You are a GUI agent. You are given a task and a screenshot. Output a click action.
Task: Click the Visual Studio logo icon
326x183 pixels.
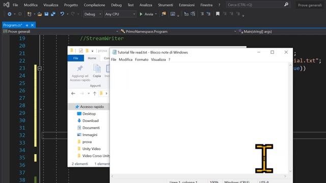click(x=6, y=5)
